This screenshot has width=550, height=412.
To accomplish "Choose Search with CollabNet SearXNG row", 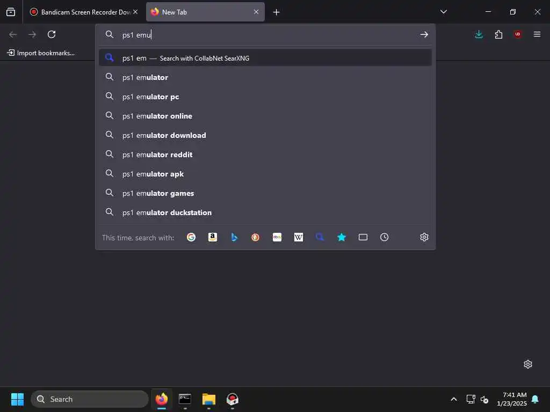I will click(x=265, y=58).
